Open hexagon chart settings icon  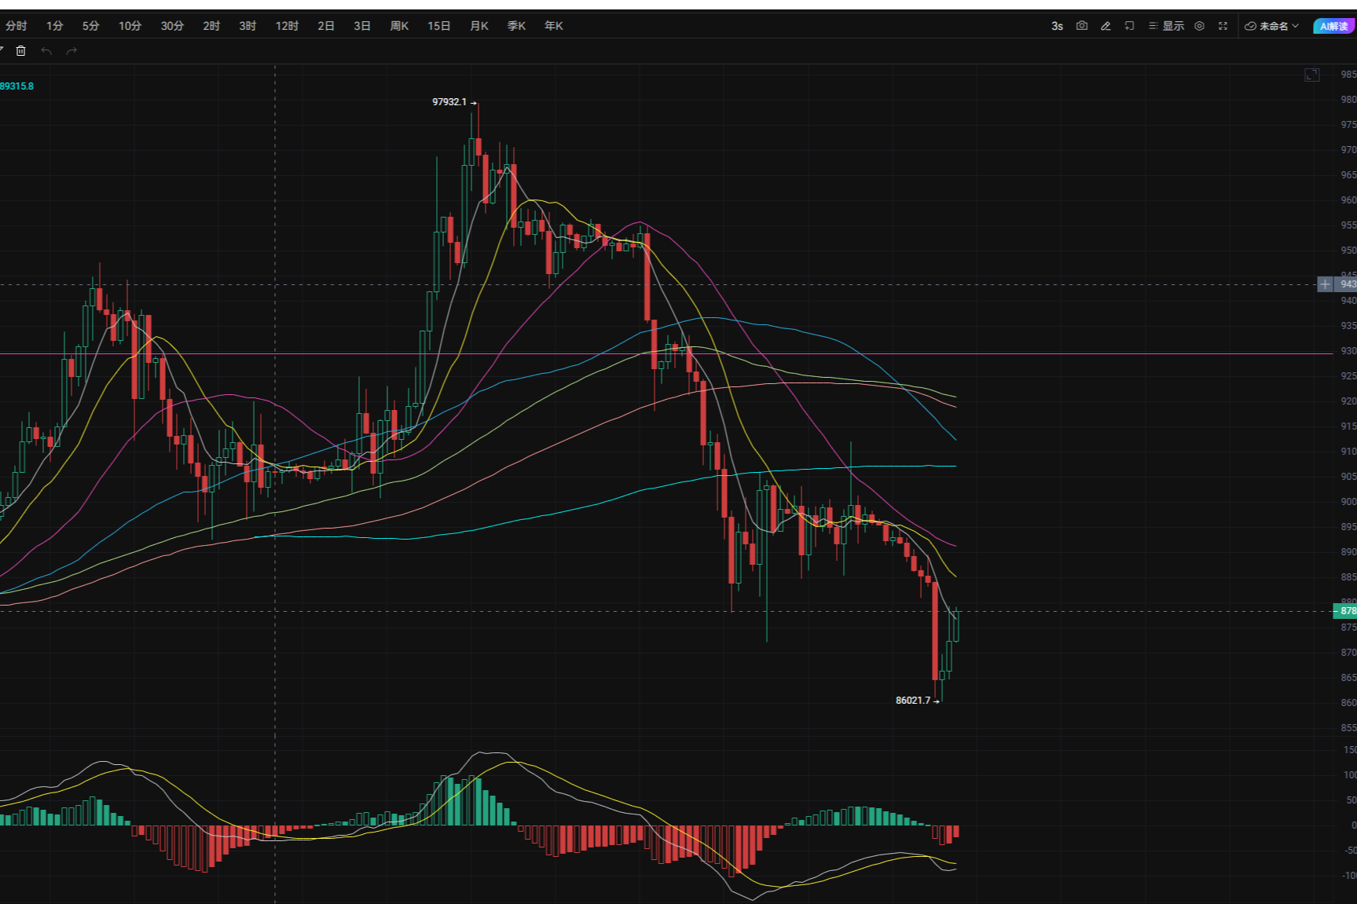pyautogui.click(x=1199, y=26)
